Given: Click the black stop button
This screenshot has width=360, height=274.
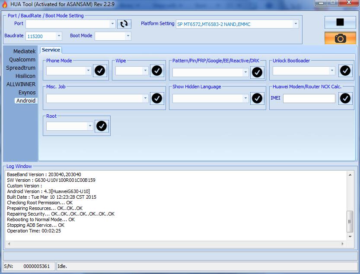Looking at the screenshot, I should click(340, 22).
